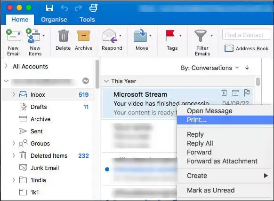Reverse sort order with down arrow
This screenshot has width=274, height=201.
tap(247, 67)
